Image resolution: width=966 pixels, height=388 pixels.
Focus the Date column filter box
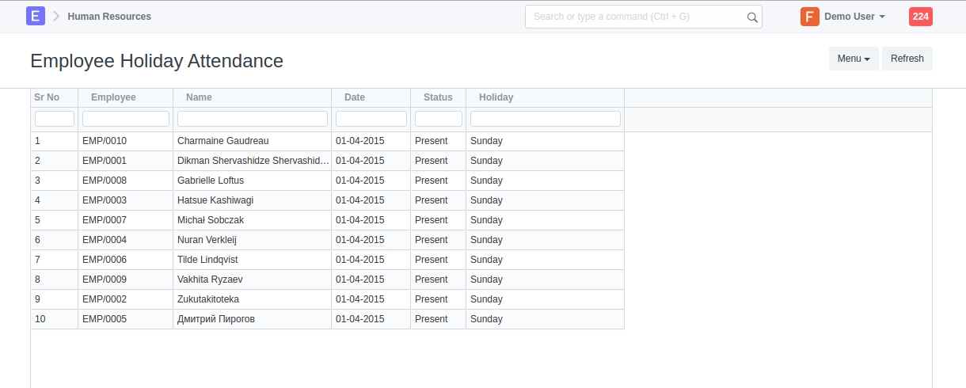[371, 119]
